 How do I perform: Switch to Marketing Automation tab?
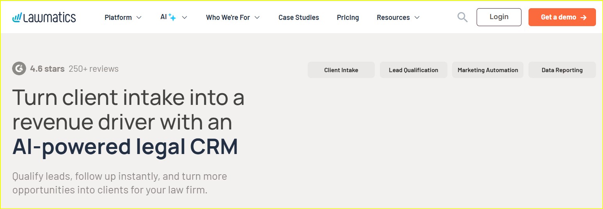pos(488,70)
